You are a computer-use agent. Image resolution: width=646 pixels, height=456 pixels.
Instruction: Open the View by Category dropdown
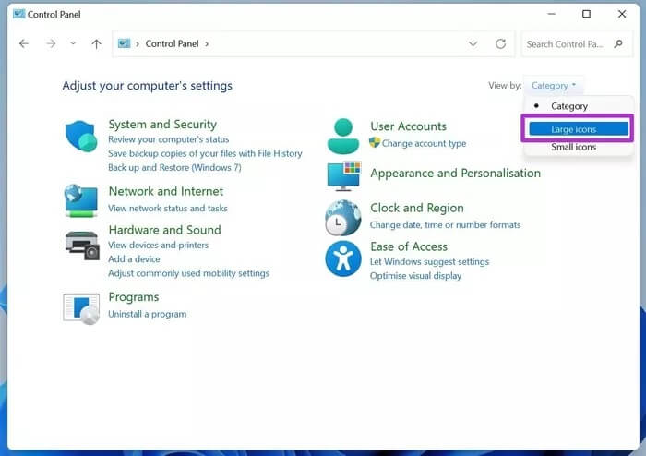coord(554,85)
